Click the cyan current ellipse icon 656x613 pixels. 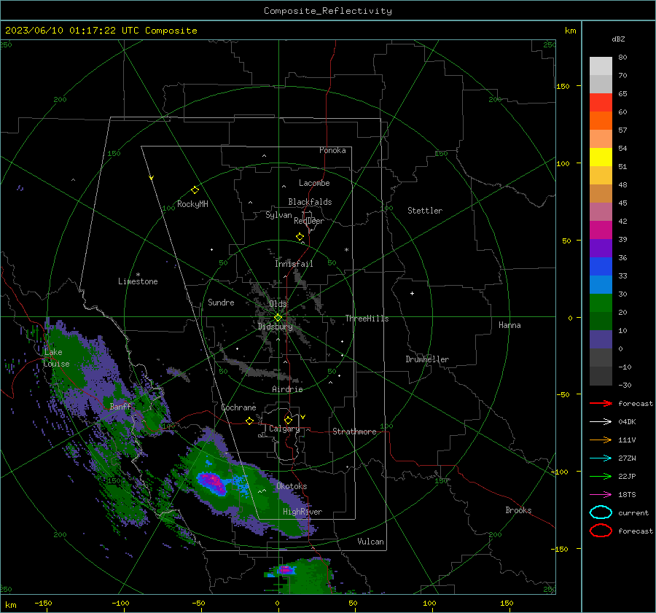coord(601,512)
